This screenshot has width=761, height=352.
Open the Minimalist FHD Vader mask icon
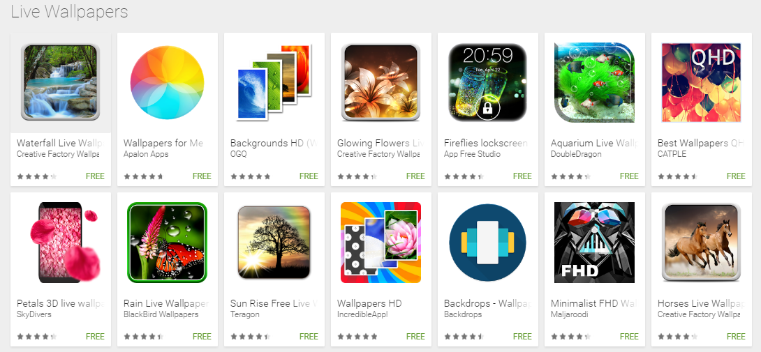tap(595, 243)
